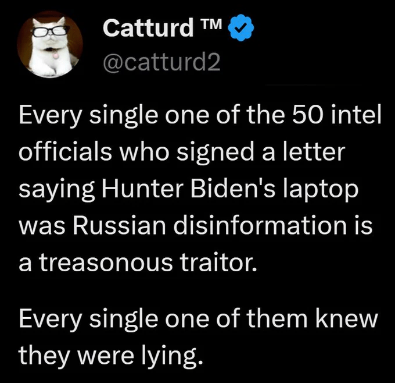
Task: Click the phrase "officials who signed a letter"
Action: coord(182,154)
